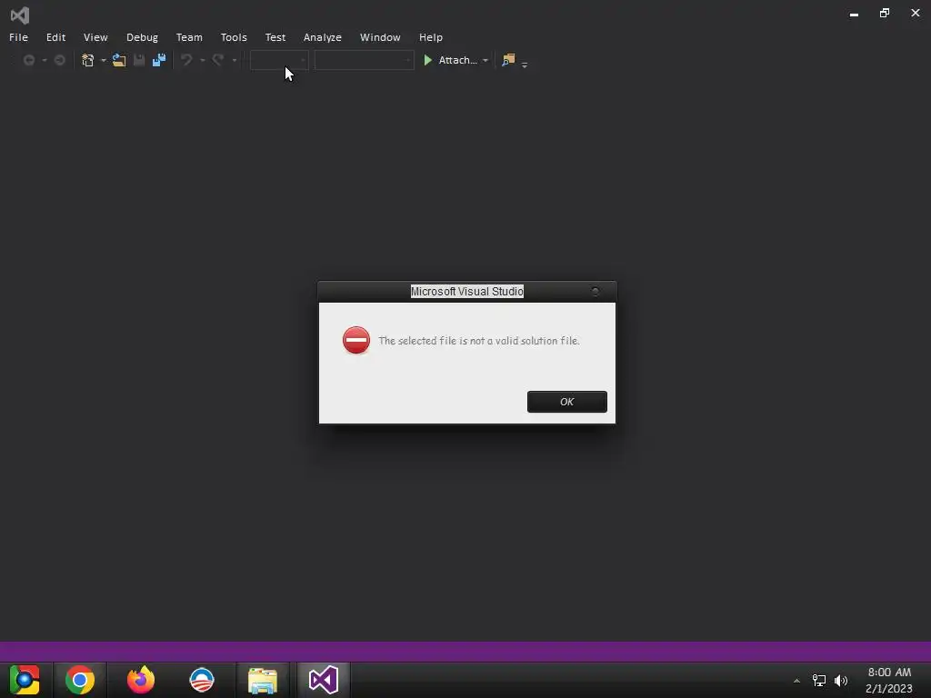Open the Tools menu
This screenshot has width=931, height=698.
pyautogui.click(x=234, y=37)
